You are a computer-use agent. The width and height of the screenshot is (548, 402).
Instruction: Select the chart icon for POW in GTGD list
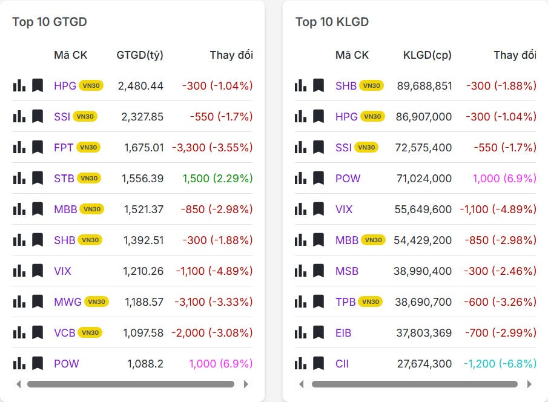point(18,364)
